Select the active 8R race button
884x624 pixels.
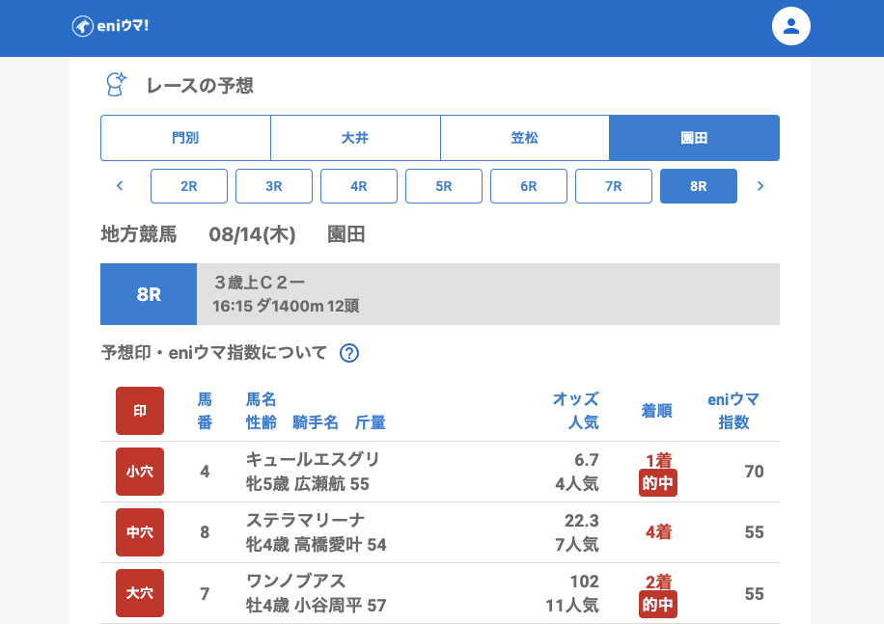[x=699, y=186]
